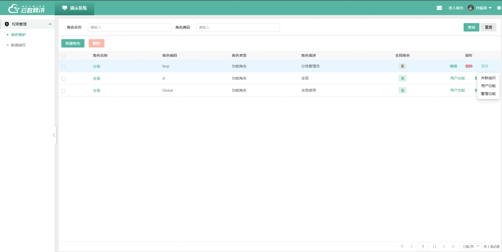Image resolution: width=502 pixels, height=252 pixels.
Task: Open the mail envelope icon
Action: click(x=439, y=8)
